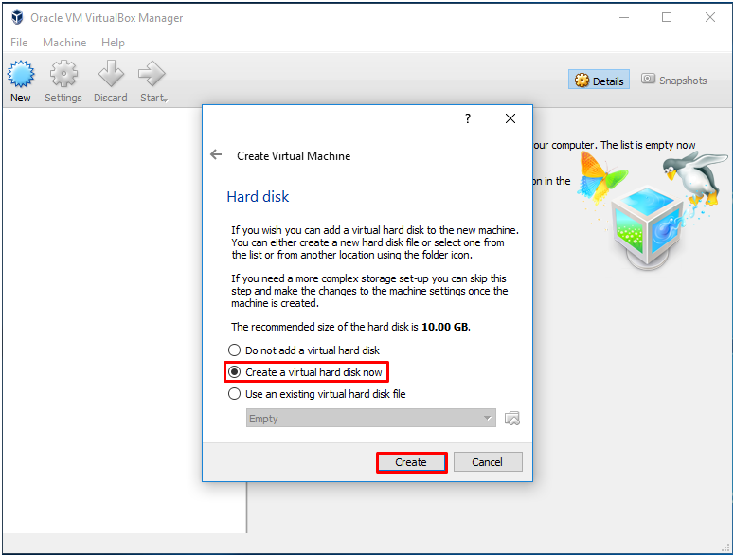Image resolution: width=734 pixels, height=556 pixels.
Task: Click the folder icon to browse disk file
Action: pos(512,419)
